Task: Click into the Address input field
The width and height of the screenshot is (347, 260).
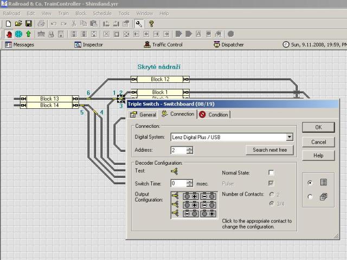Action: click(x=179, y=150)
